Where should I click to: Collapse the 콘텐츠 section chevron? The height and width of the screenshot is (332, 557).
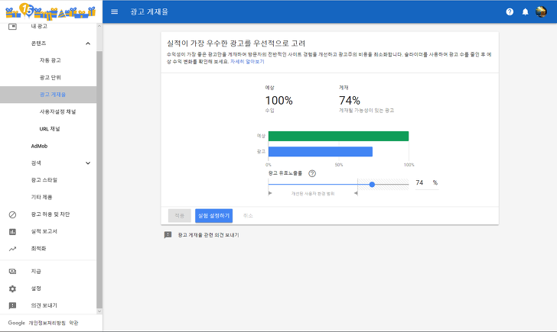click(88, 44)
